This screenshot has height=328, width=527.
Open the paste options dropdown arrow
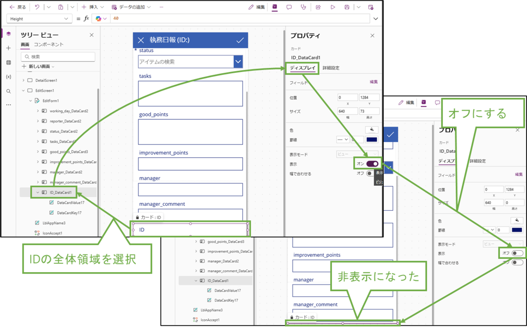(72, 7)
